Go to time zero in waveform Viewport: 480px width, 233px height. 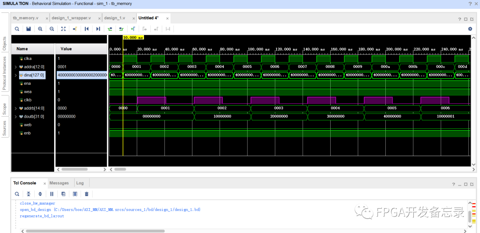(87, 29)
